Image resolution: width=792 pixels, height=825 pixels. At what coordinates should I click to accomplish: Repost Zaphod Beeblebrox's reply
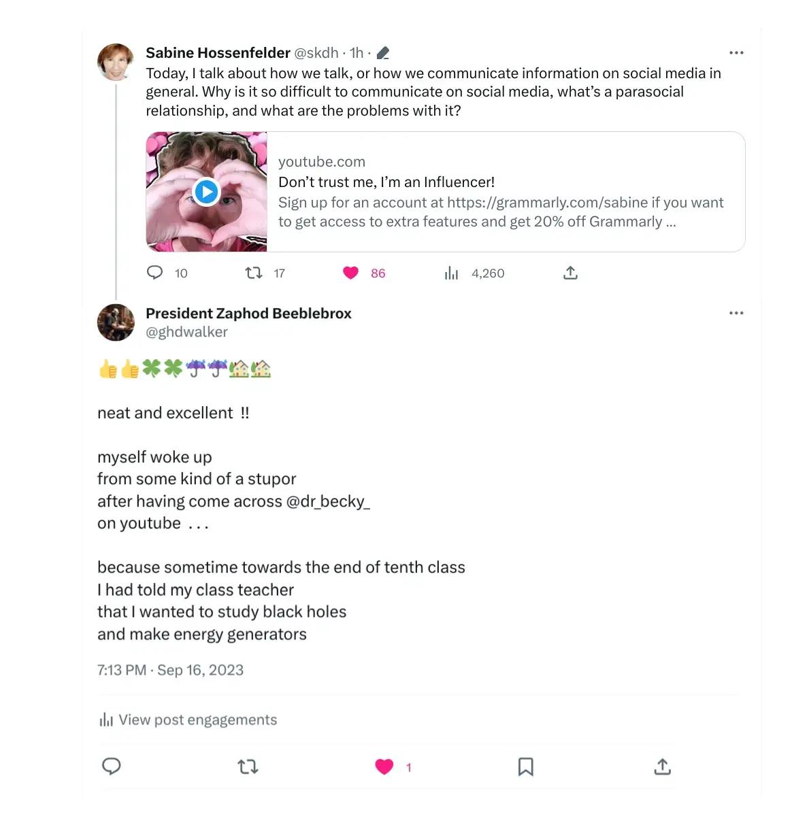coord(248,767)
